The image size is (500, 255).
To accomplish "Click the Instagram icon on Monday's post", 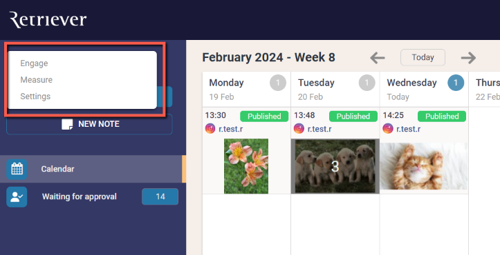I will [210, 129].
